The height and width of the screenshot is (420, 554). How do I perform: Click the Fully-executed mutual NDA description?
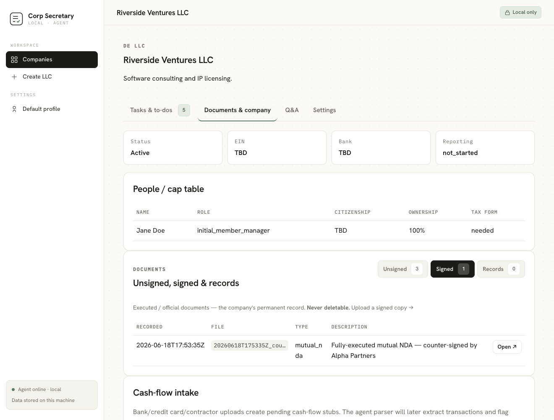click(x=404, y=350)
